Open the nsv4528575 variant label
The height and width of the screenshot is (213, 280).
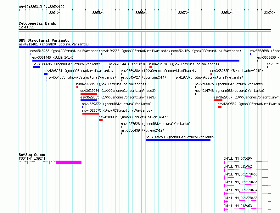coord(117,110)
